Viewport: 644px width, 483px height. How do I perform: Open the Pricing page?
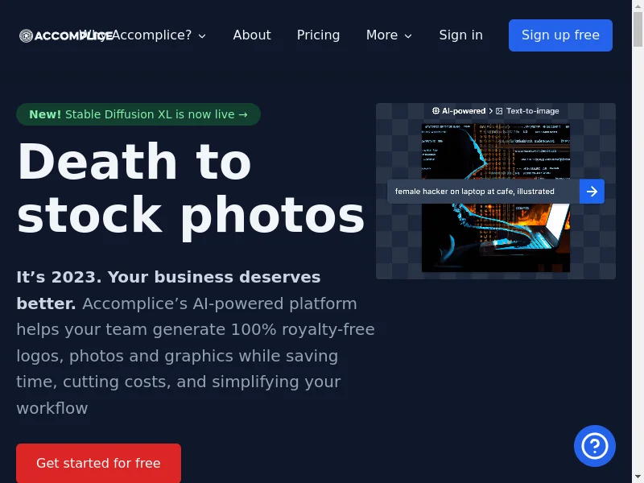(318, 35)
